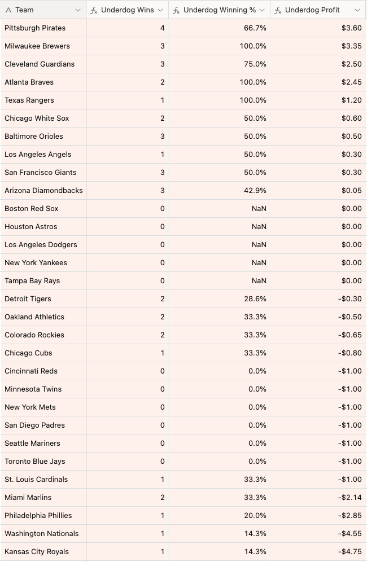
Task: Expand the Underdog Wins column menu chevron
Action: pos(160,10)
